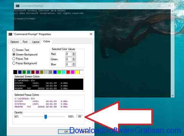Pick the bright blue color swatch

tap(55, 72)
